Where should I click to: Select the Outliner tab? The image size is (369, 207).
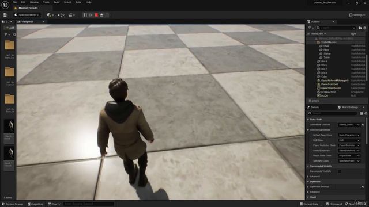pyautogui.click(x=315, y=22)
